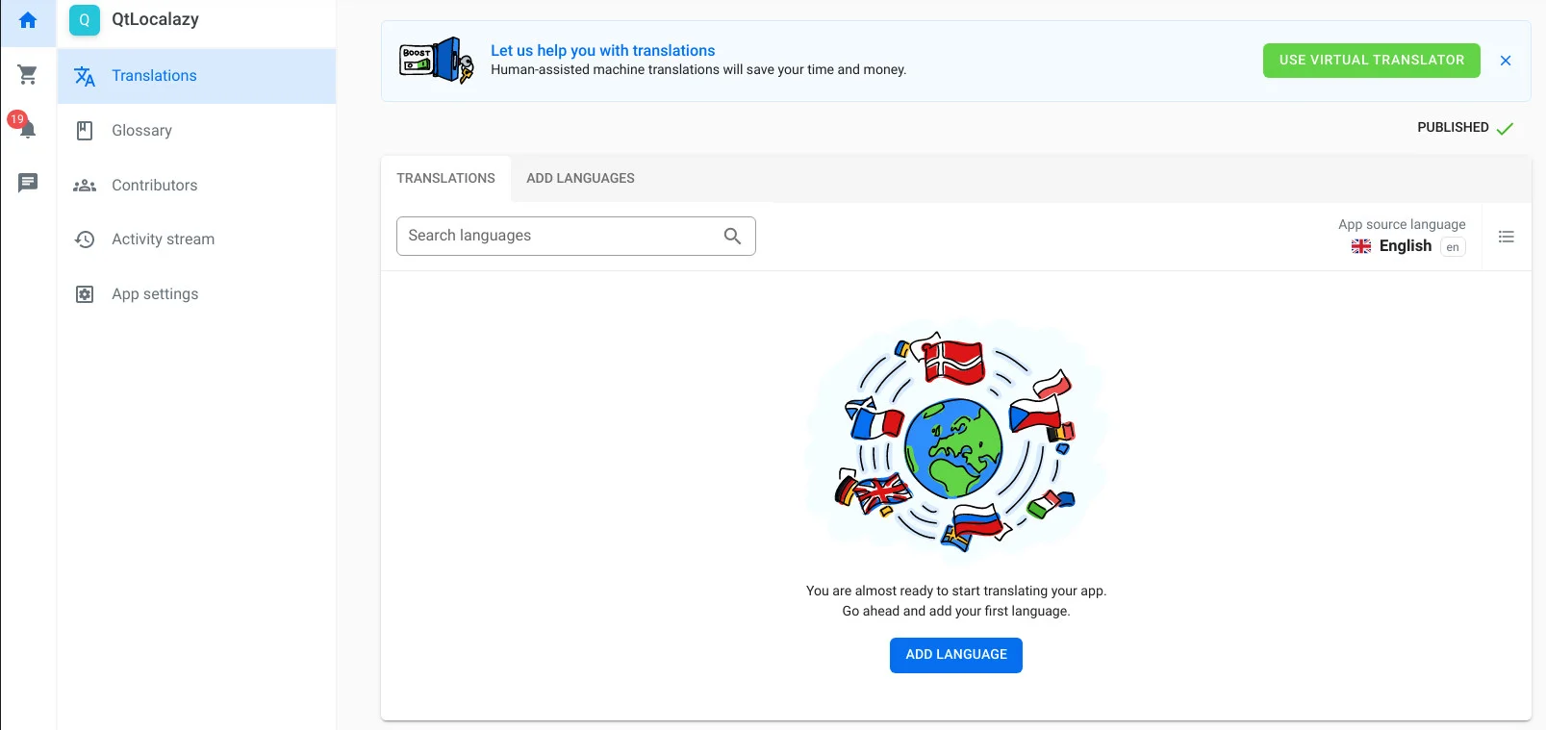Click the QtLocalazy app avatar icon
Viewport: 1546px width, 730px height.
pos(85,20)
